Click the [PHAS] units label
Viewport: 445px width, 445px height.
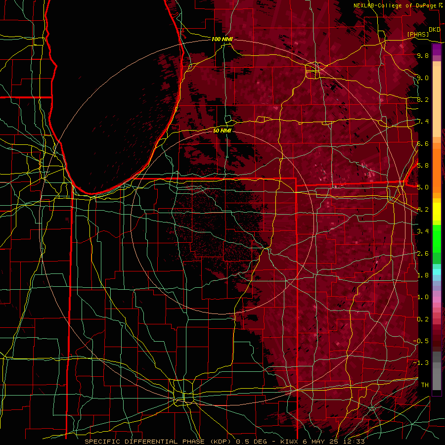tap(418, 34)
